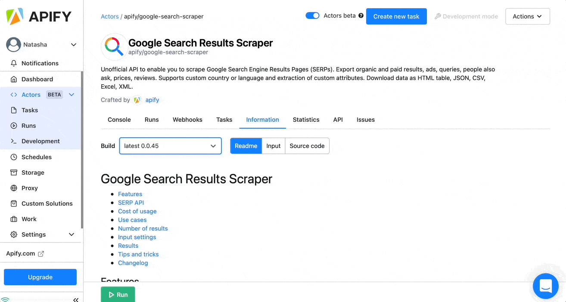The image size is (566, 302).
Task: Select the Input view toggle
Action: 274,146
